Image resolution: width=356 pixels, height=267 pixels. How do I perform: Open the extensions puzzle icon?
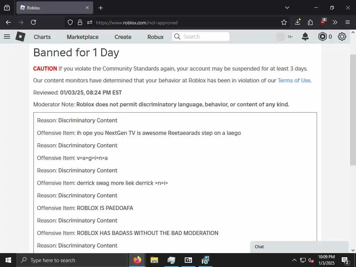click(x=310, y=22)
